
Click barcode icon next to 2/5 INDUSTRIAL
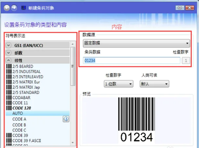point(9,71)
